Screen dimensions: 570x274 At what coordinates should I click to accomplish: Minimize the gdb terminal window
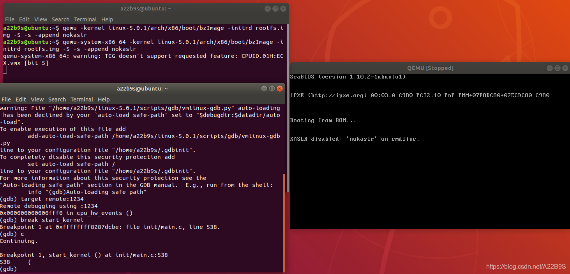pos(264,89)
